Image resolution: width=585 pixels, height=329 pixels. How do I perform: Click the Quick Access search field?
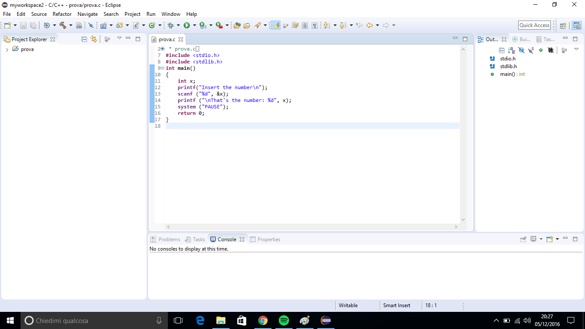[x=534, y=25]
